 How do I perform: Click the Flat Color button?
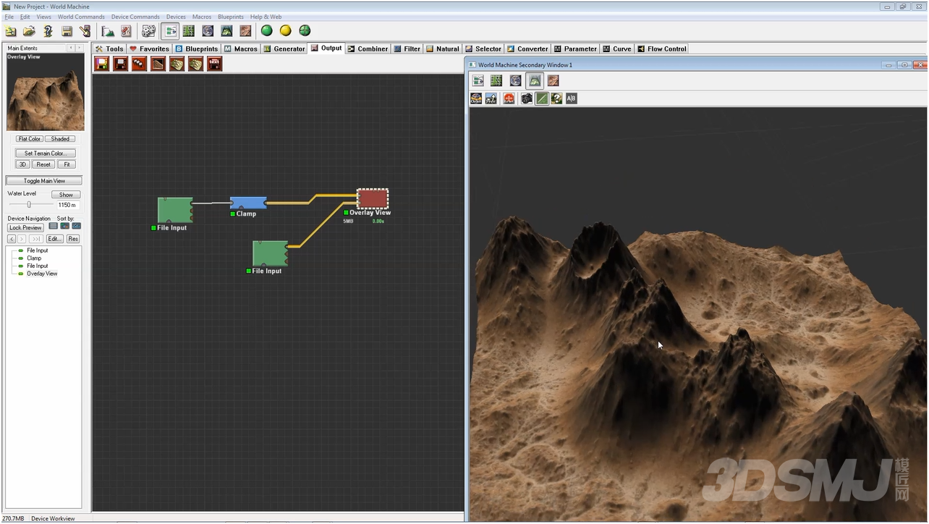(30, 139)
